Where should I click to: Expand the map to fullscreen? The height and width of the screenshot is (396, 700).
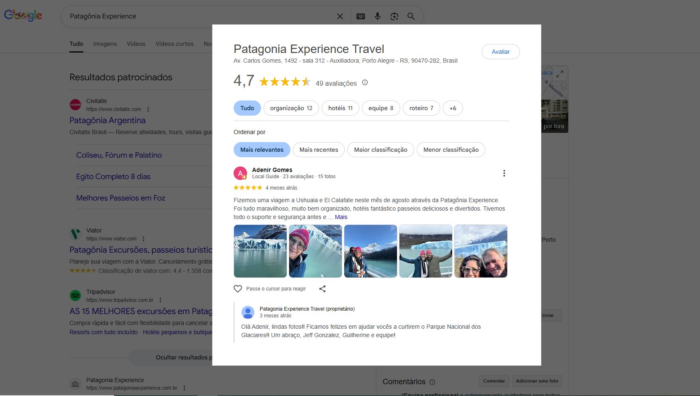(560, 73)
